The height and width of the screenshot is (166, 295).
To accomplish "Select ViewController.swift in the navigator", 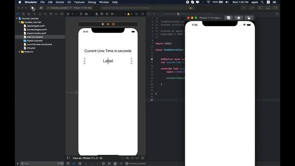I will point(36,33).
